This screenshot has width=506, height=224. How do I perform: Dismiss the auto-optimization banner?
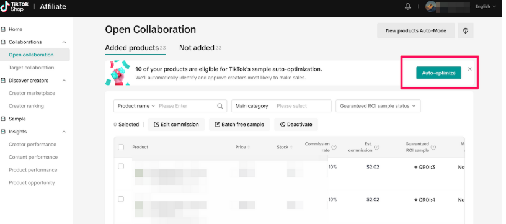click(470, 69)
